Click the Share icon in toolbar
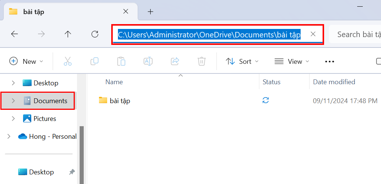Image resolution: width=381 pixels, height=184 pixels. pyautogui.click(x=175, y=62)
